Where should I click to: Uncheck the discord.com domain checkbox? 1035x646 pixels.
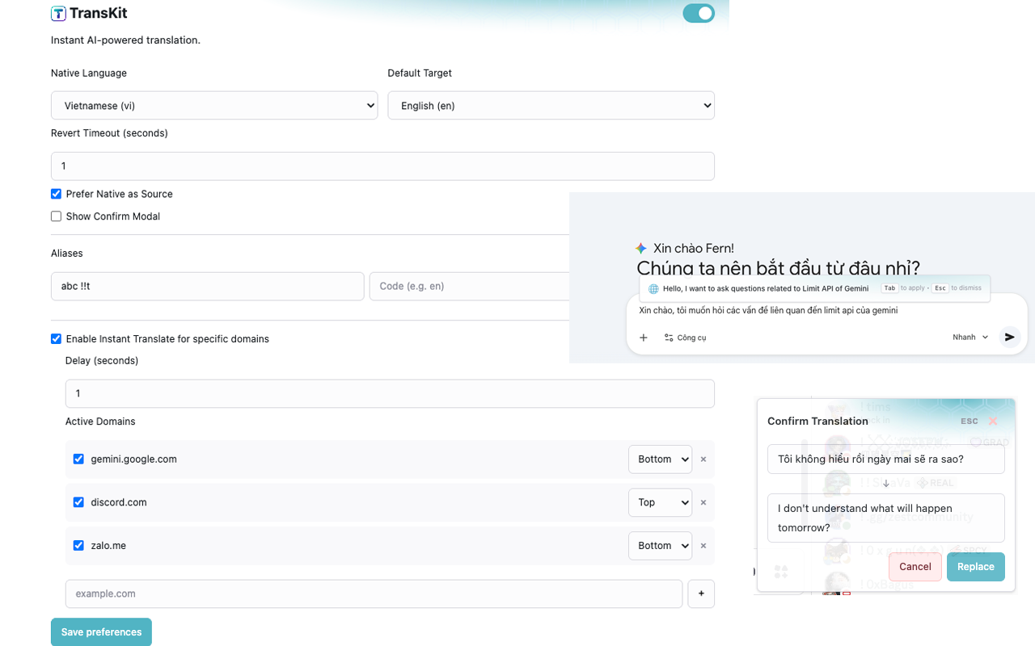tap(78, 502)
